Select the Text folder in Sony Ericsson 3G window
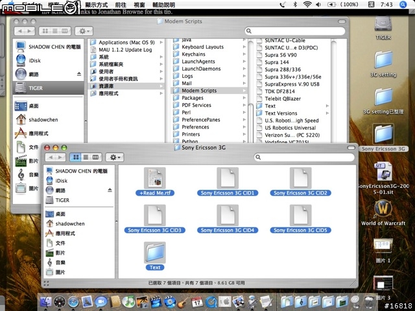This screenshot has width=415, height=311. (155, 256)
